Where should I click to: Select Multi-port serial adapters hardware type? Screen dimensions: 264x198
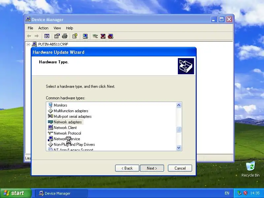[73, 116]
